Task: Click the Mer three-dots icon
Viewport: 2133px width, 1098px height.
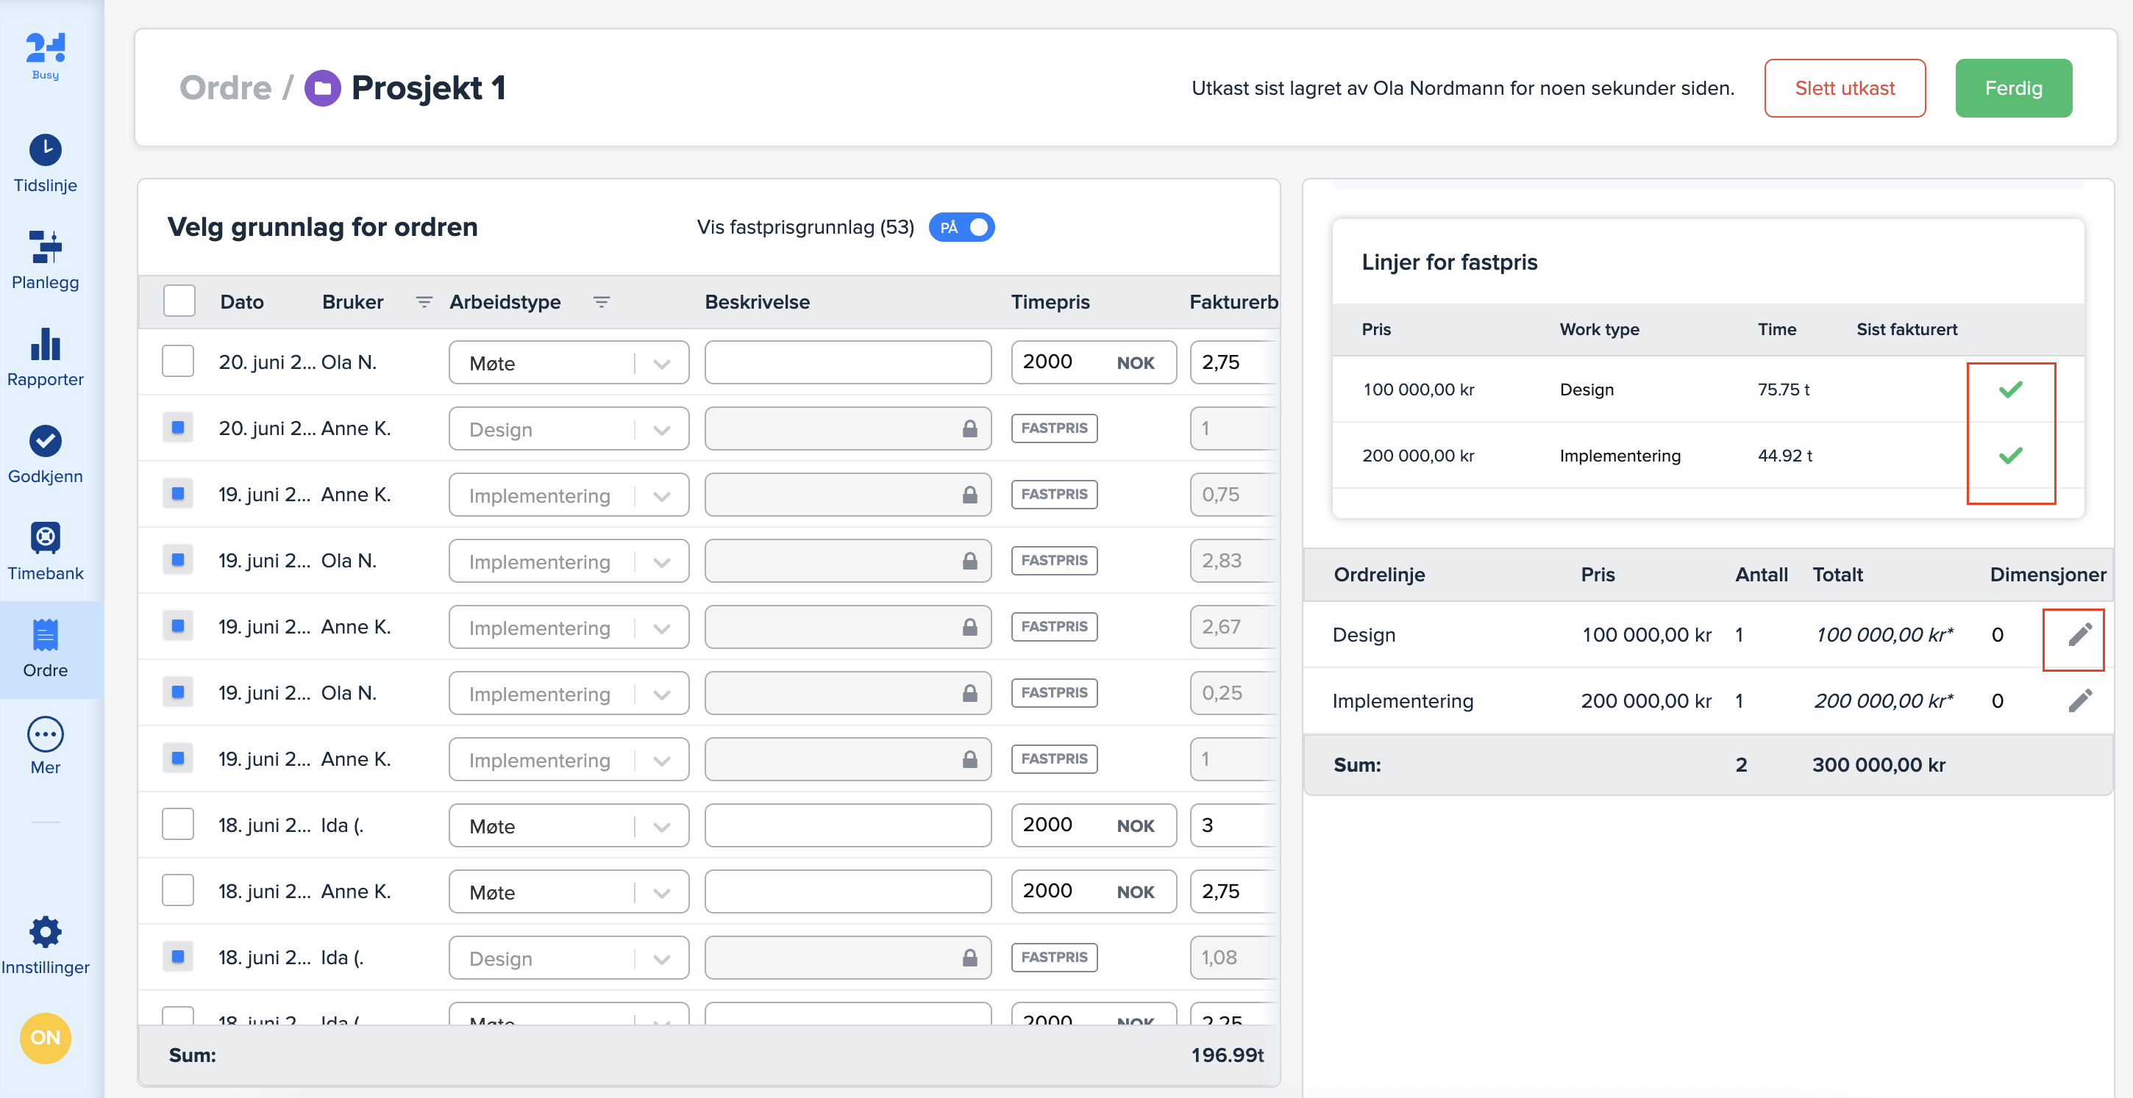Action: coord(46,734)
